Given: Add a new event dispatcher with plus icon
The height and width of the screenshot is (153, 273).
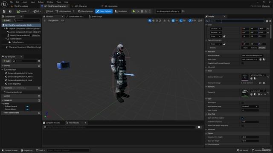Looking at the screenshot, I should (x=39, y=113).
